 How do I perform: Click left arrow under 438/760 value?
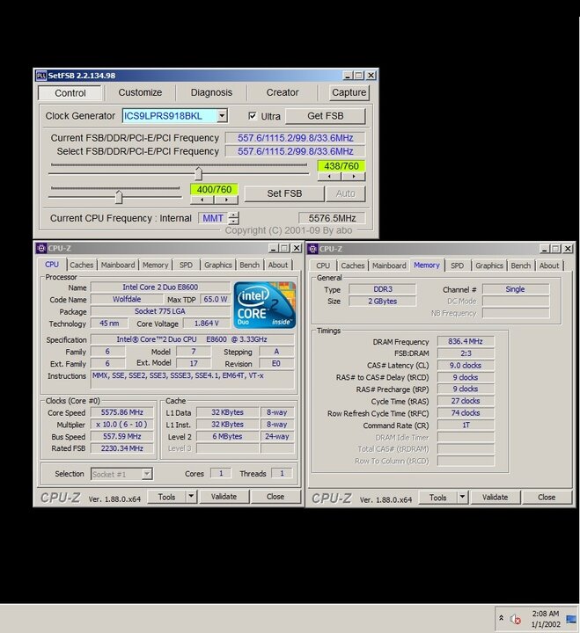point(329,177)
